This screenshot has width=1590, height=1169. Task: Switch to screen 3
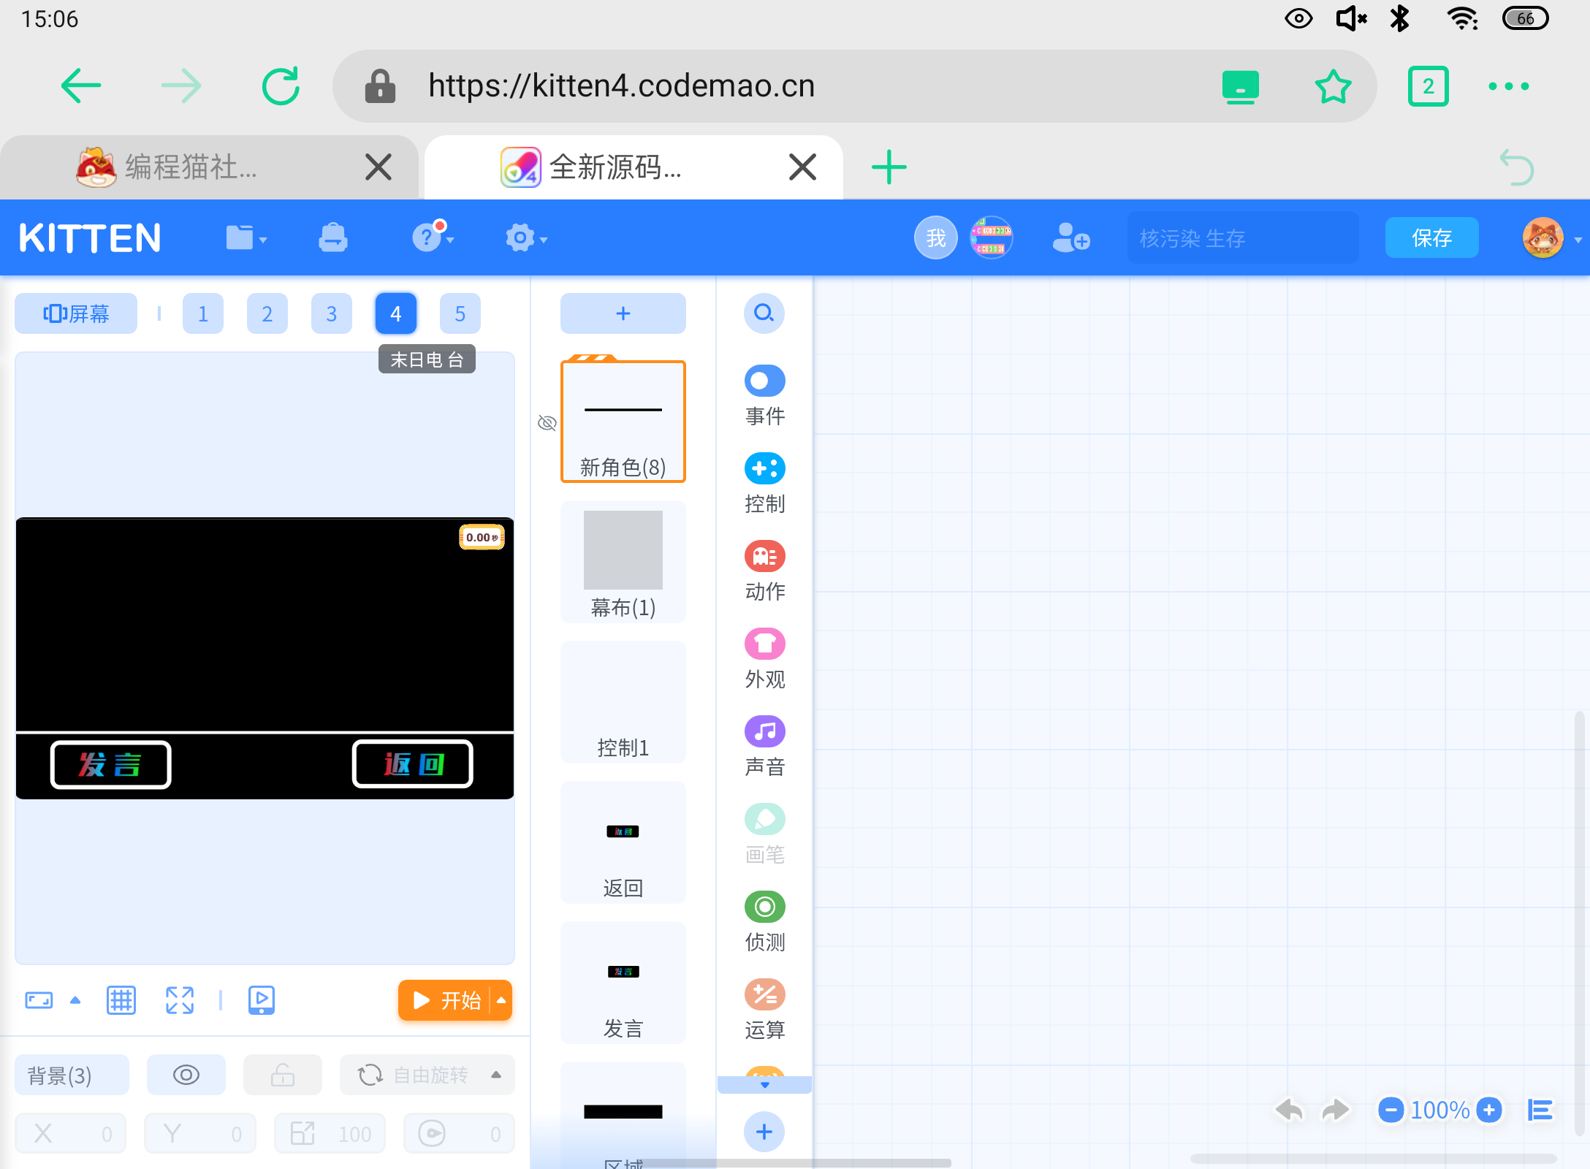(332, 313)
